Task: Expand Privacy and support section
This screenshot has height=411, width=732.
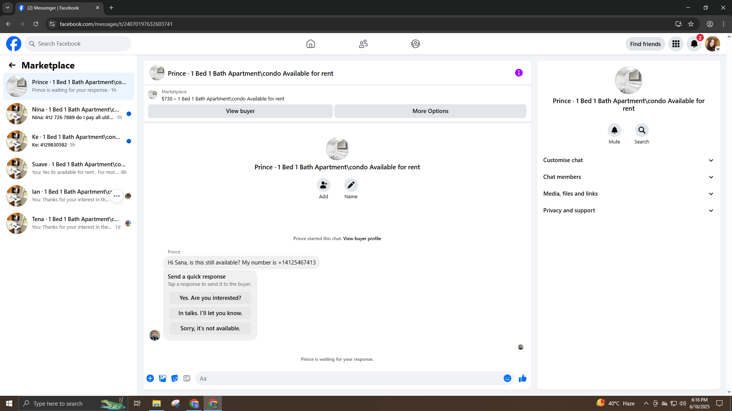Action: [629, 210]
